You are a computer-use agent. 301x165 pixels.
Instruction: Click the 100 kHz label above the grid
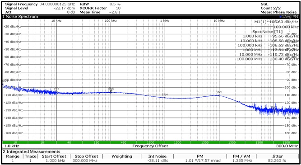(111, 21)
